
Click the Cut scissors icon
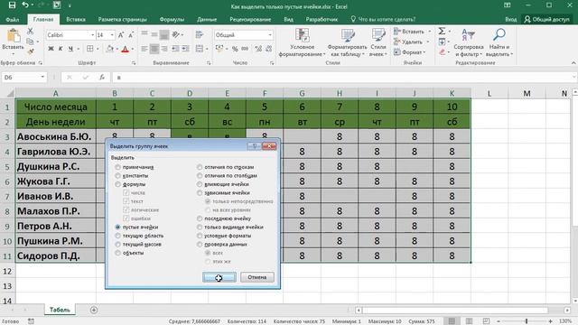tap(30, 32)
